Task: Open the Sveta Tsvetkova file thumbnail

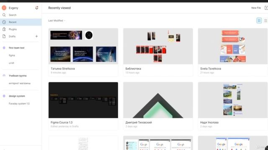Action: tap(233, 46)
